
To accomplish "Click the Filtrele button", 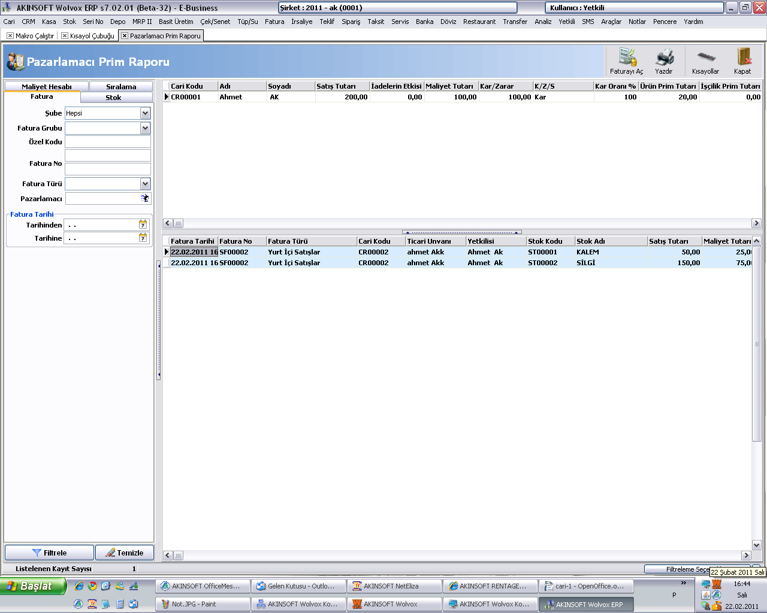I will (x=49, y=553).
